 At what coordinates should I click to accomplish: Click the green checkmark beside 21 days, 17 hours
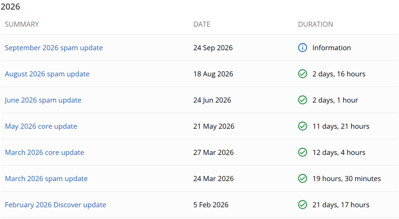[302, 205]
